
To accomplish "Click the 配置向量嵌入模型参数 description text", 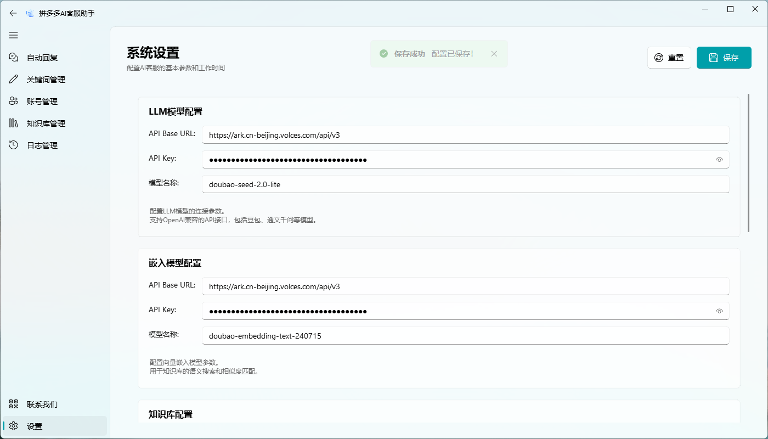I will click(x=185, y=362).
